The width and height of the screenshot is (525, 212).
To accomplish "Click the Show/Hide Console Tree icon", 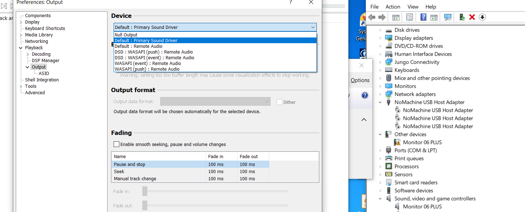I will click(x=396, y=17).
